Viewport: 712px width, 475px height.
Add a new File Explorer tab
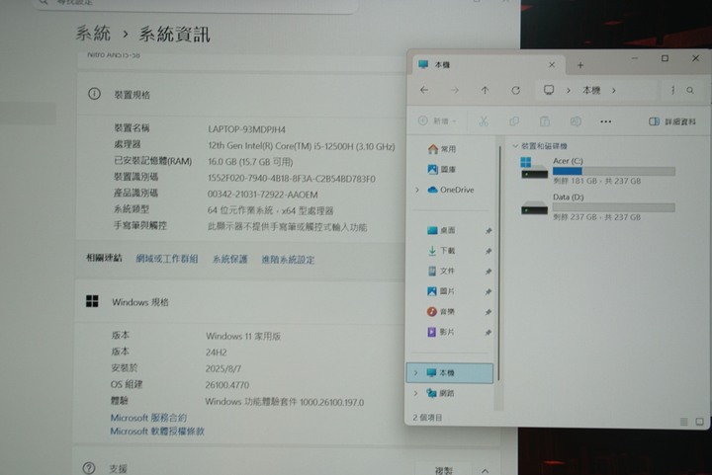coord(580,65)
